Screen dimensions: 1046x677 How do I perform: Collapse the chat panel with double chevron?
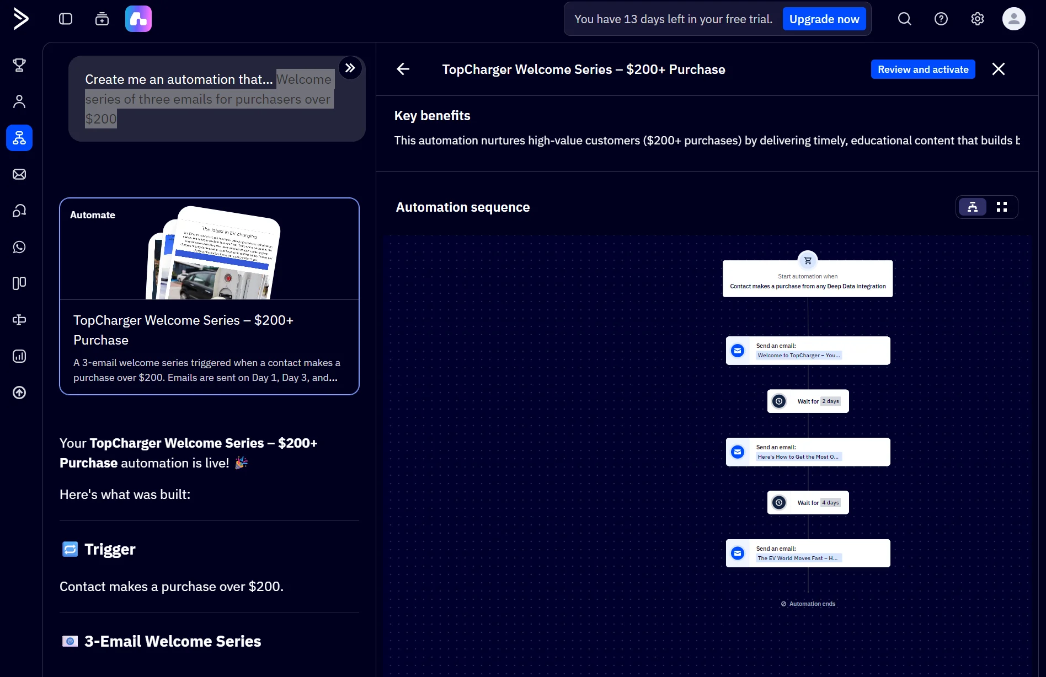click(x=350, y=68)
